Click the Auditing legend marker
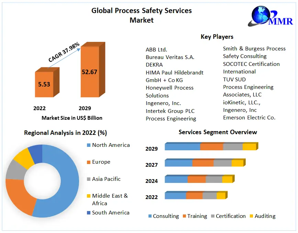The width and height of the screenshot is (298, 233). tap(251, 216)
